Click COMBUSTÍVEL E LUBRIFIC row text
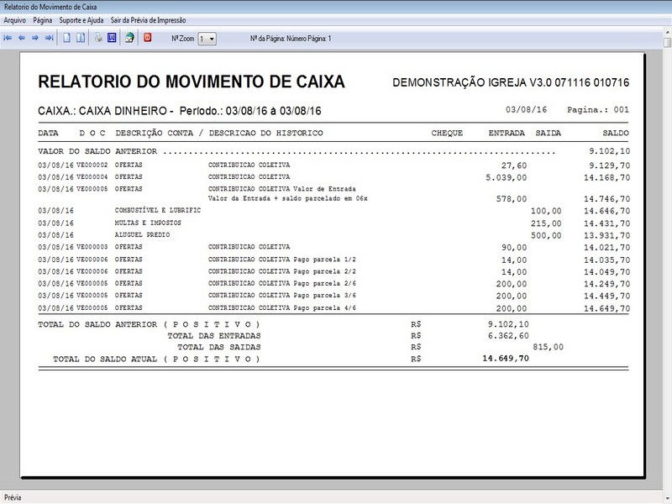The width and height of the screenshot is (672, 504). (x=158, y=211)
